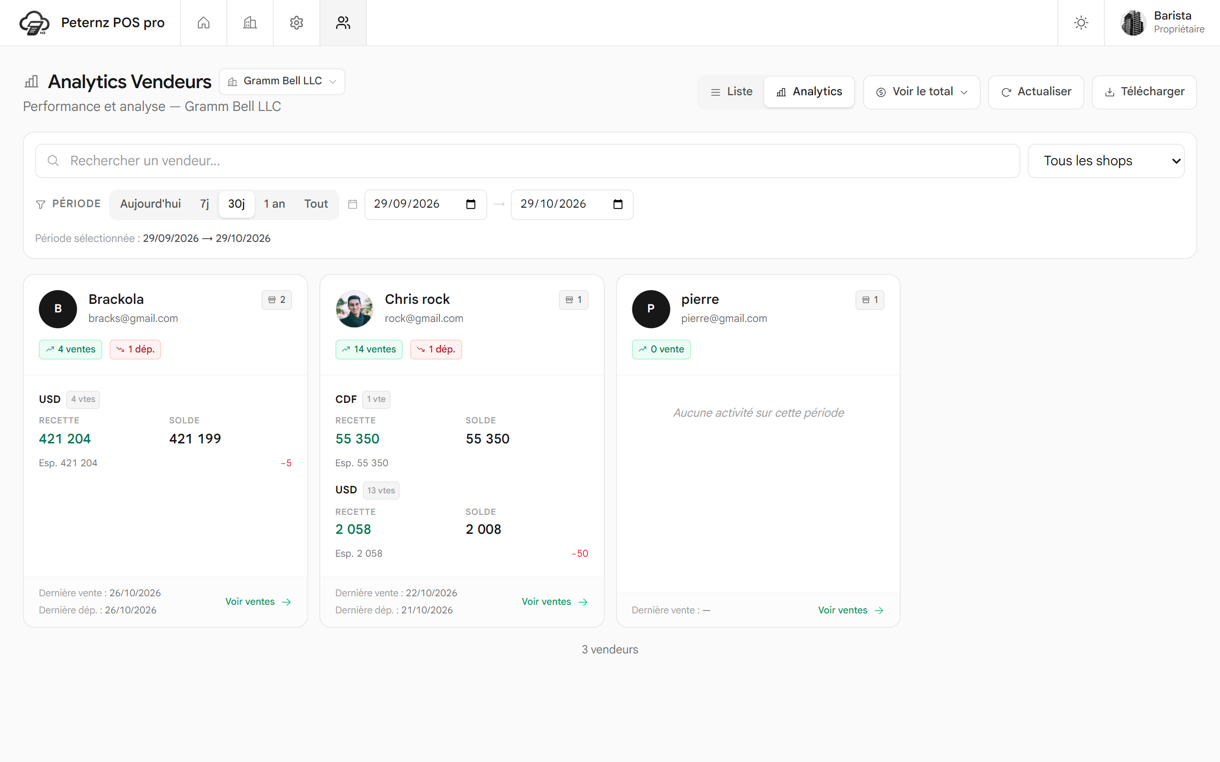1220x762 pixels.
Task: Click the 1 dép. badge on Brackola card
Action: click(x=135, y=349)
